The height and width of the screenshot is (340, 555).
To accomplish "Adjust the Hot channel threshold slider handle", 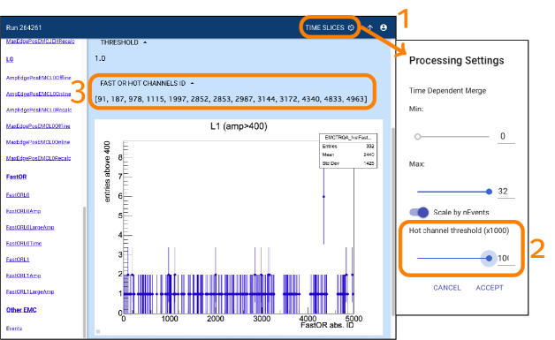I will coord(489,258).
